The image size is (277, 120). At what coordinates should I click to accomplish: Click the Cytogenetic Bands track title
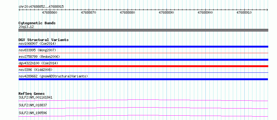pos(37,23)
